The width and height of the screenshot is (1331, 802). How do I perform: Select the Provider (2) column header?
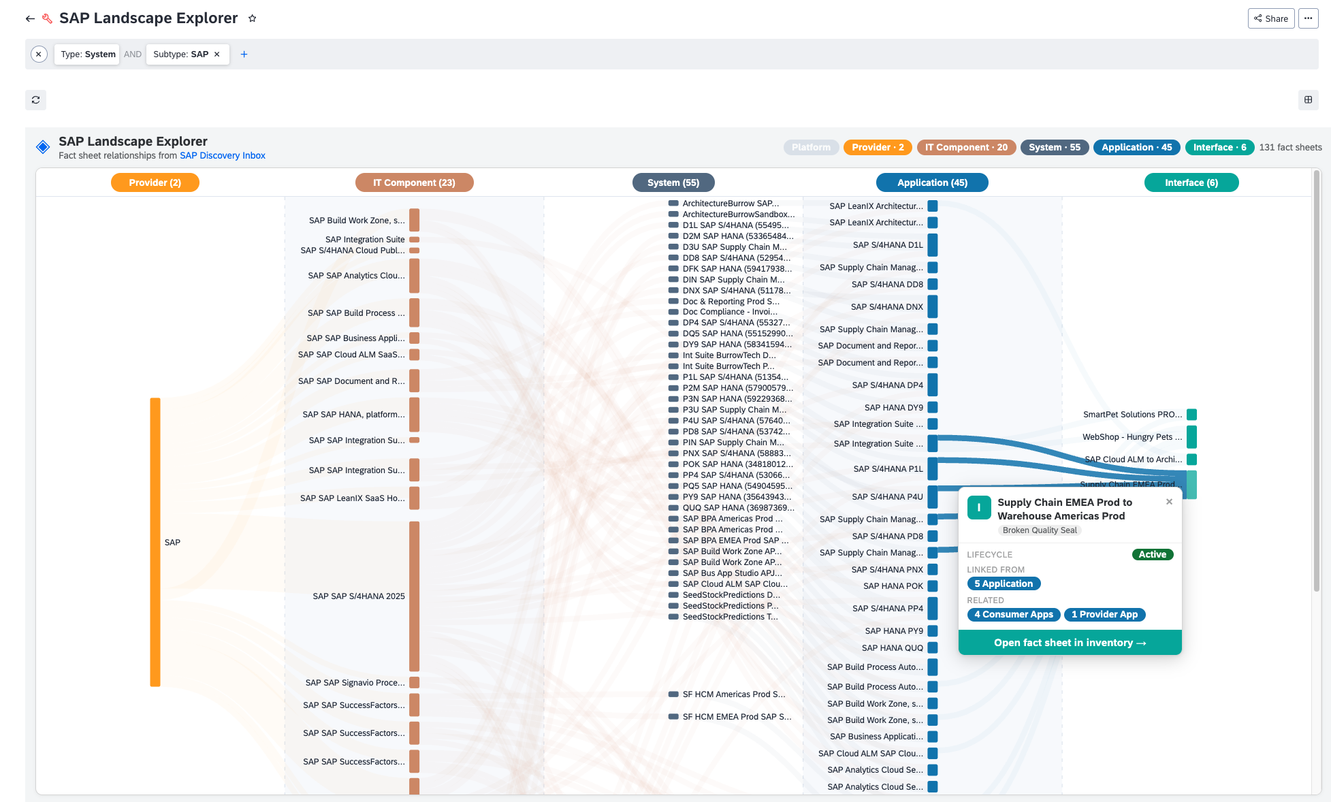coord(155,182)
